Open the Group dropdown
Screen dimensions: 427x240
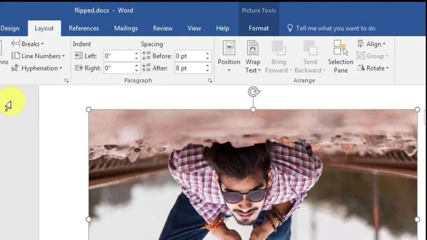pos(372,56)
